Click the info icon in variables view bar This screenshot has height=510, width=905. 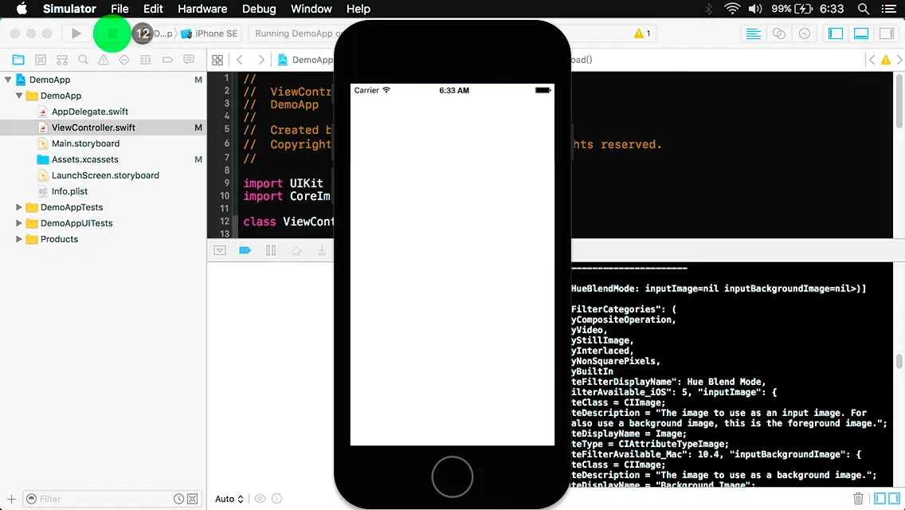pyautogui.click(x=277, y=499)
